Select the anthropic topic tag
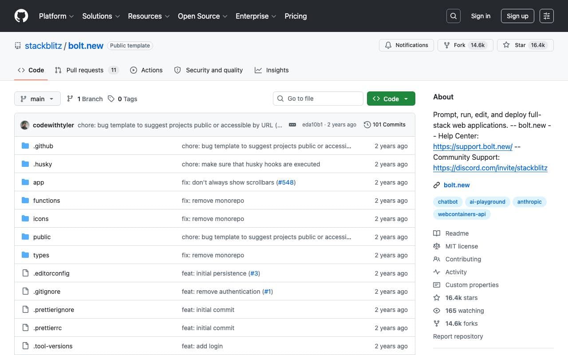The height and width of the screenshot is (355, 568). coord(529,201)
